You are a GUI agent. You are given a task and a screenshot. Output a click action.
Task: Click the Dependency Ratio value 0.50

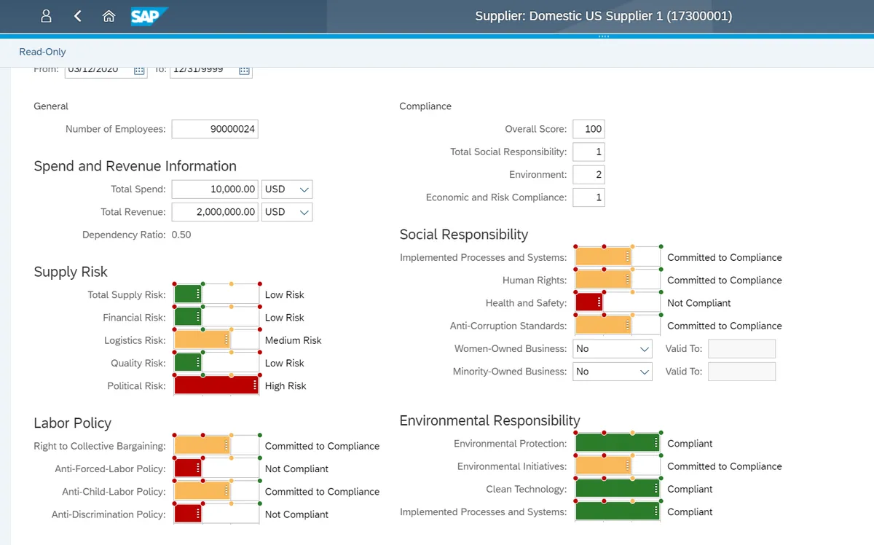tap(181, 235)
